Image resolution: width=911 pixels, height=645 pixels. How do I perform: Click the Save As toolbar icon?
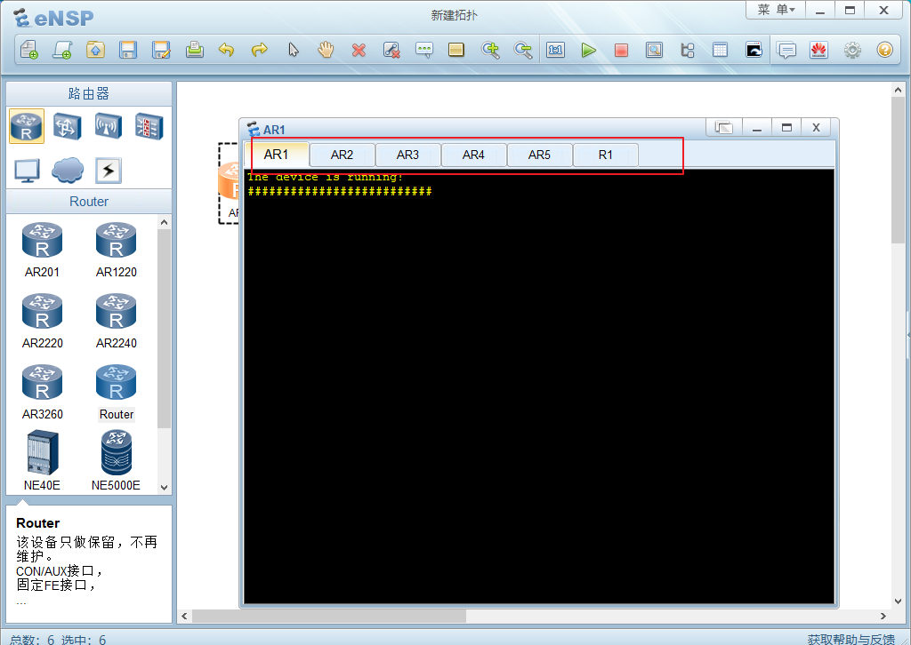[161, 50]
